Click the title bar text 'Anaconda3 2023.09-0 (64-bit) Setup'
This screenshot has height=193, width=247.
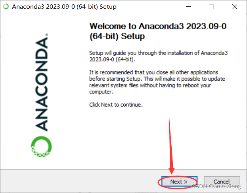point(64,7)
